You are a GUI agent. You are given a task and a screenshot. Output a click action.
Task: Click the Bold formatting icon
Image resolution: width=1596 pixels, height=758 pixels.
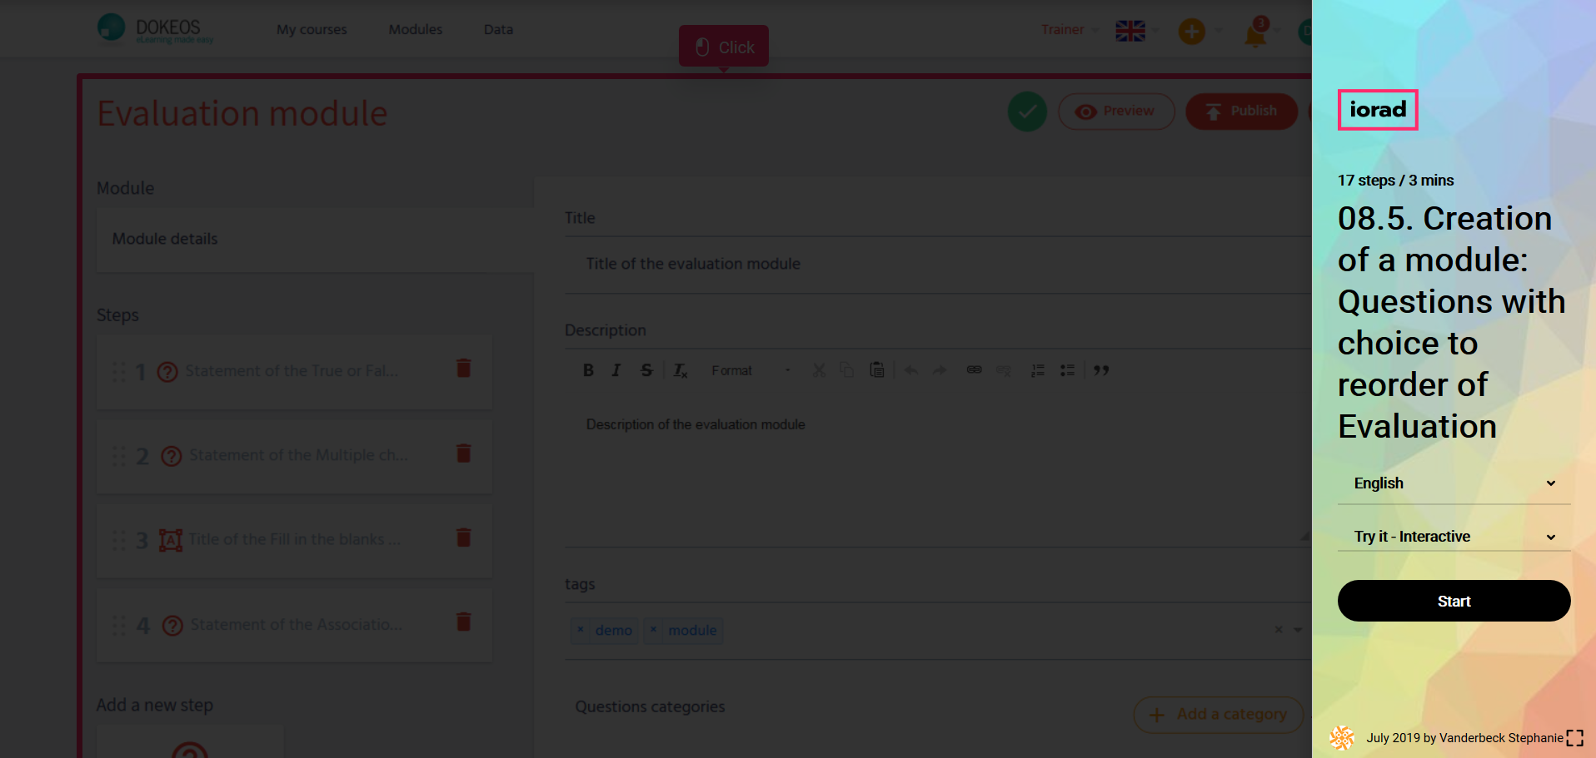(588, 370)
